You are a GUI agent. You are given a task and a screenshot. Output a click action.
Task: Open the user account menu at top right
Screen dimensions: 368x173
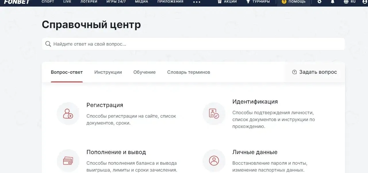[x=365, y=2]
